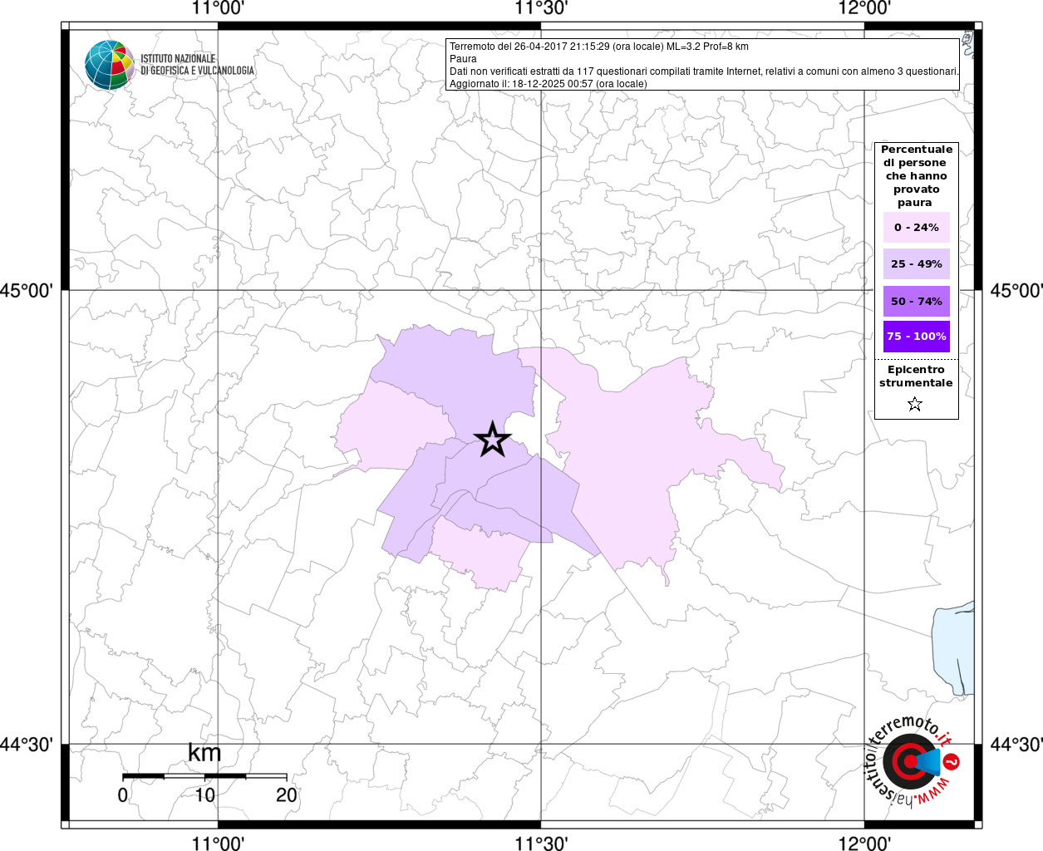Click the scale bar value 10
The height and width of the screenshot is (851, 1043).
204,795
